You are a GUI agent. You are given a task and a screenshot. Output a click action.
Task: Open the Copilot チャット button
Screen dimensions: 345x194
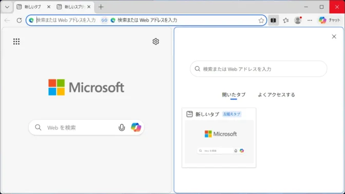point(330,20)
